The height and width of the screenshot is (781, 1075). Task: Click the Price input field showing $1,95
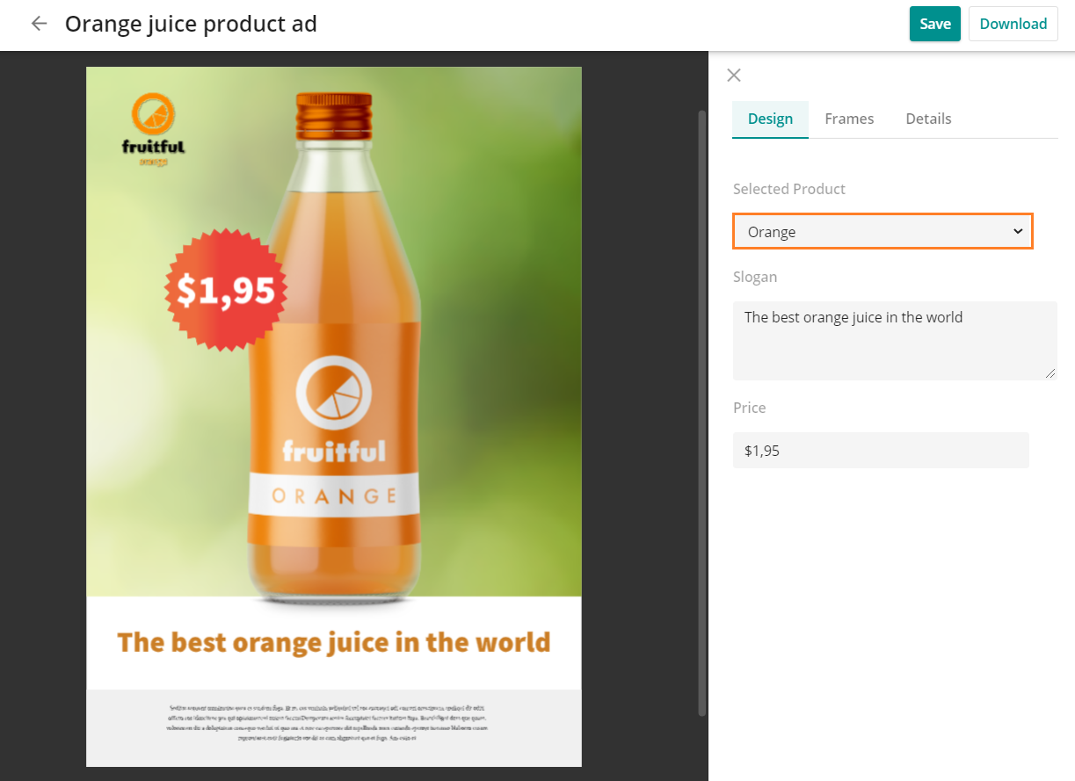881,450
